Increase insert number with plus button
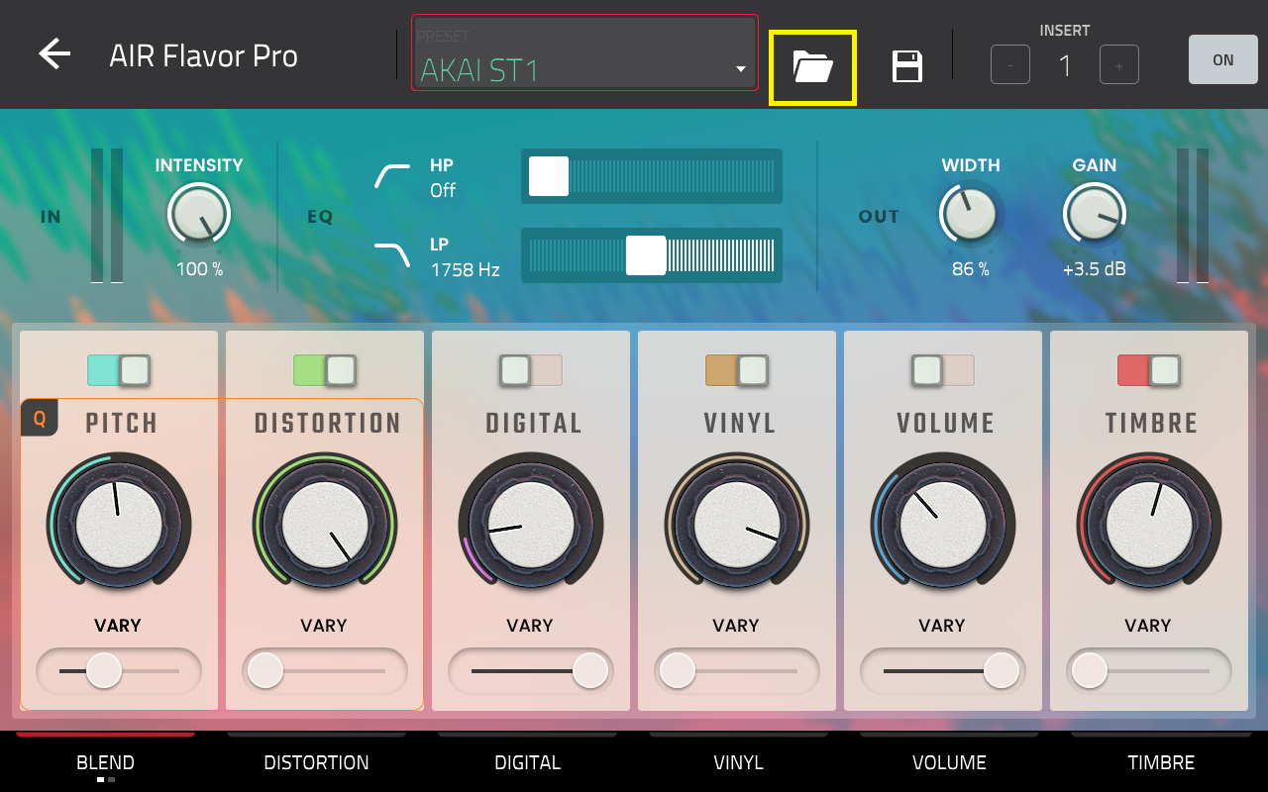The image size is (1268, 792). (x=1119, y=65)
